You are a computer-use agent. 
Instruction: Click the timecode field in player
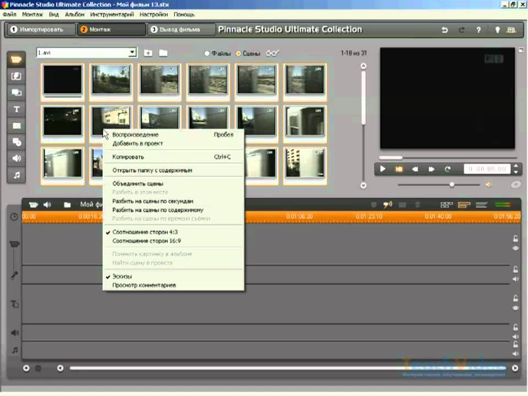487,169
